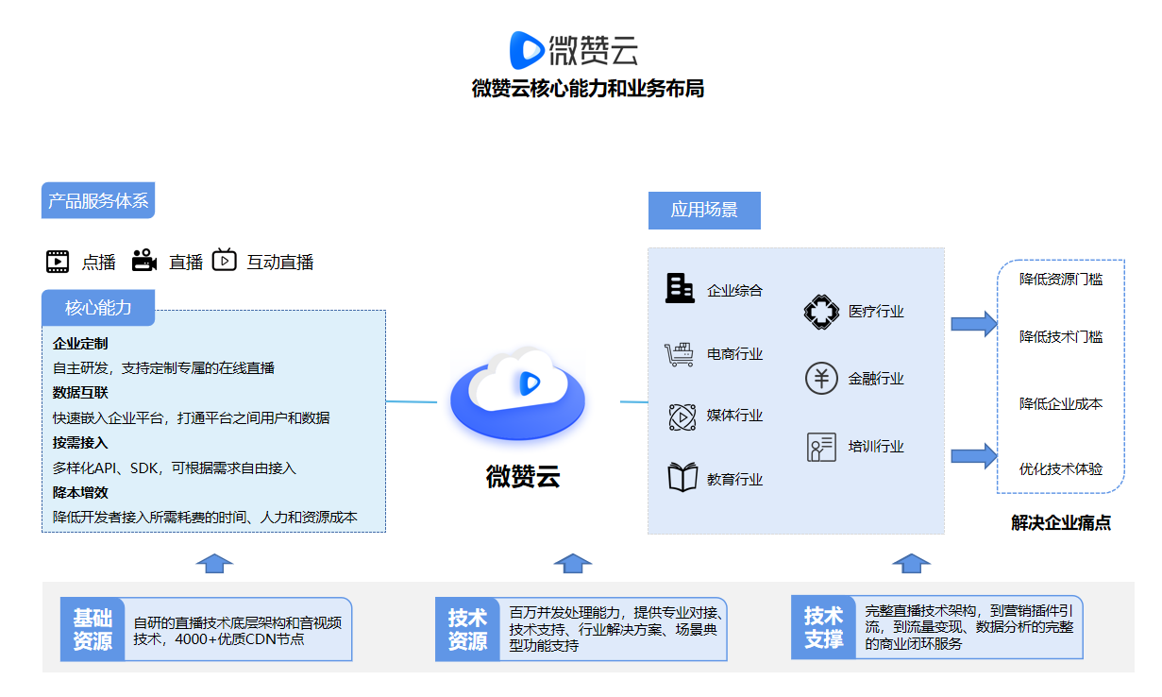
Task: Click the 微赞云 caption under the cloud
Action: pyautogui.click(x=523, y=476)
